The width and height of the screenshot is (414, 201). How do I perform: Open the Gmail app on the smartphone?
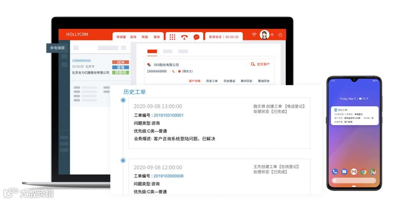point(354,172)
